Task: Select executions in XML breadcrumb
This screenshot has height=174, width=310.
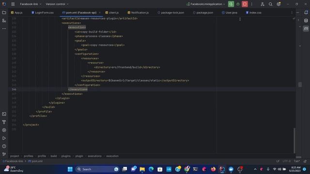Action: (95, 156)
